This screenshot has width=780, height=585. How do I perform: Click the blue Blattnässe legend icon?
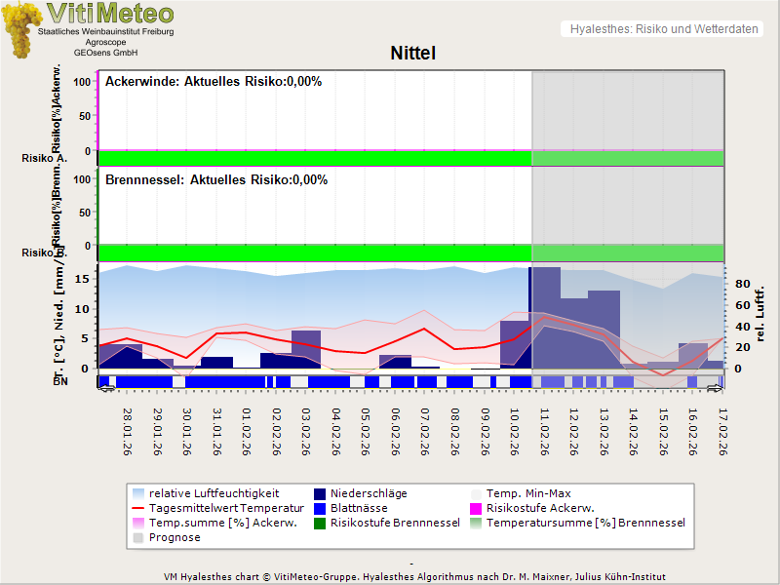318,508
